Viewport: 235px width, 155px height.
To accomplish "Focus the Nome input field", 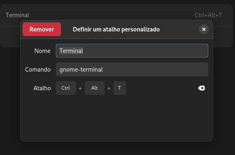I will (132, 51).
